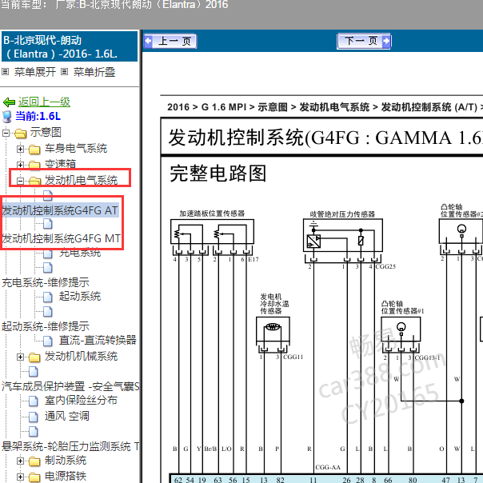
Task: Click document icon beside 起动系统
Action: point(48,297)
